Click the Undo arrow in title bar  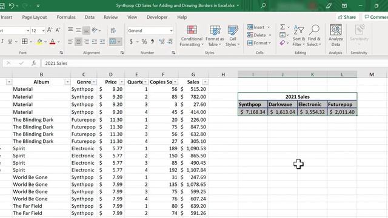click(x=12, y=5)
